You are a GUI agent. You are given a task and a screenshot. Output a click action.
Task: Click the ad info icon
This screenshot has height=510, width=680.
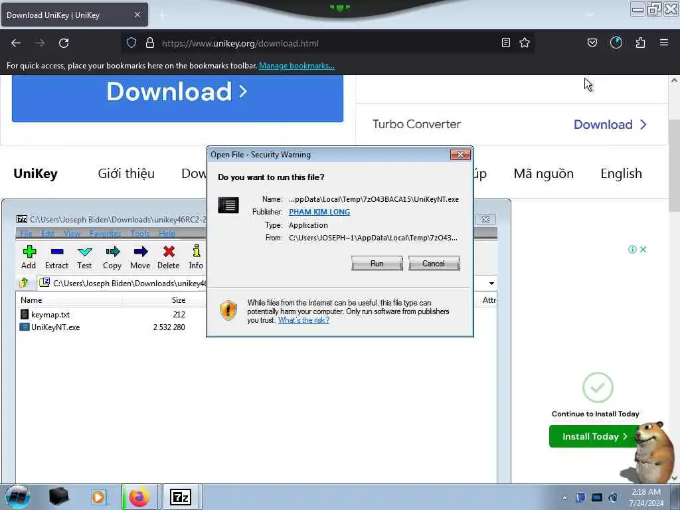(x=632, y=250)
